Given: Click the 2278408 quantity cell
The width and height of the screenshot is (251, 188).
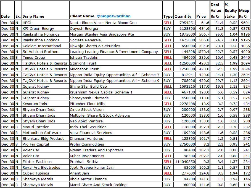Looking at the screenshot, I should point(184,104).
